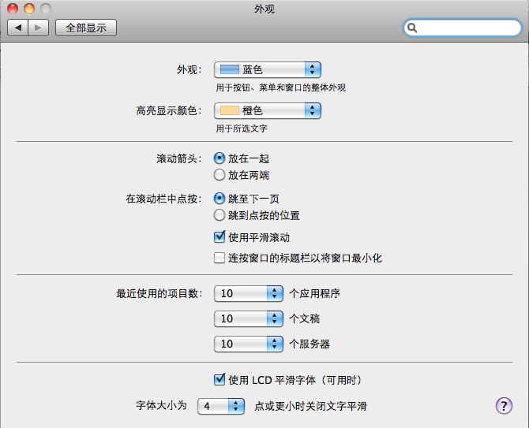Click the yellow minimize window button

tap(29, 9)
